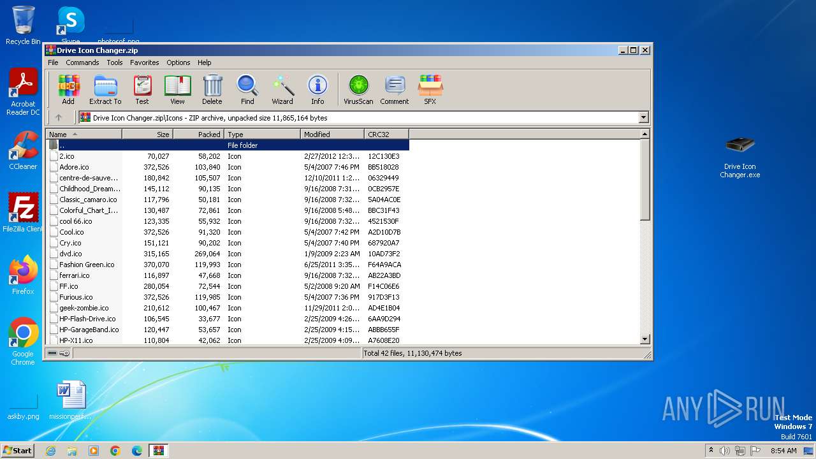Open Chrome from taskbar

click(115, 451)
